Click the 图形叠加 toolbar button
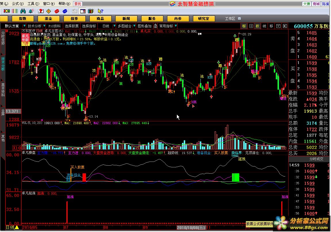Screen dimensions: 331x232 [145, 26]
